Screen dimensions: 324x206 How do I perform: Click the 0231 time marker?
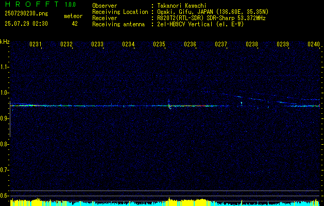click(36, 44)
